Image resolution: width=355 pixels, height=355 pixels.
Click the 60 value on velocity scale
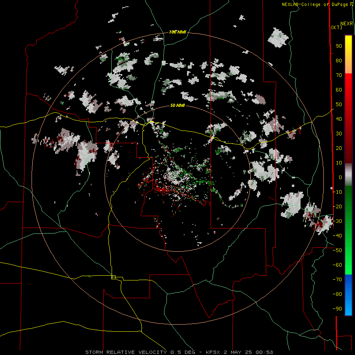point(339,90)
